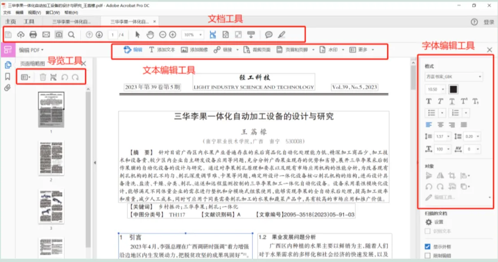Activate the snapshot camera tool
The image size is (498, 262).
tap(59, 35)
